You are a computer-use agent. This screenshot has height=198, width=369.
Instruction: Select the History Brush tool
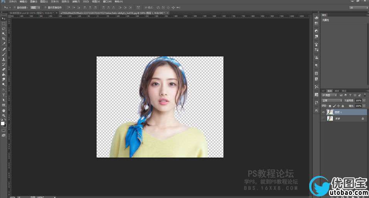3,64
